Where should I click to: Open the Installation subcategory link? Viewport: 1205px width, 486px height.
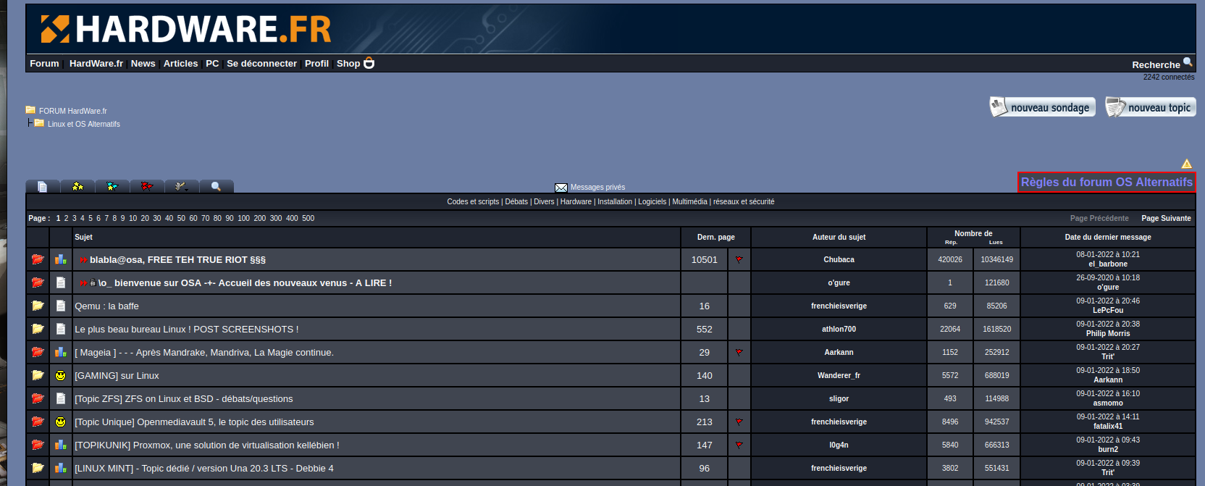(x=615, y=201)
